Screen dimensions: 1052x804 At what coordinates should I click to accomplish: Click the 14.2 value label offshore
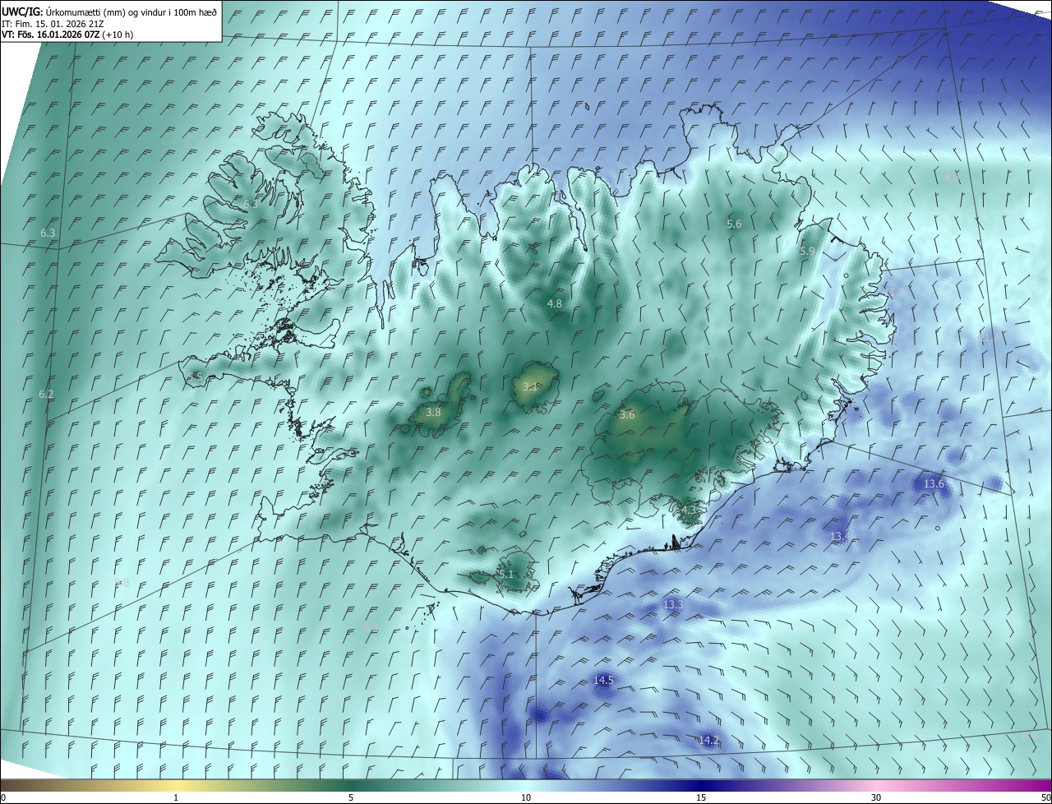coord(709,742)
